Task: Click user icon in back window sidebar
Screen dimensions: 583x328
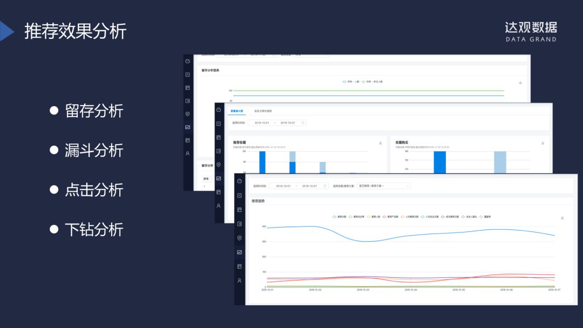Action: pos(188,153)
